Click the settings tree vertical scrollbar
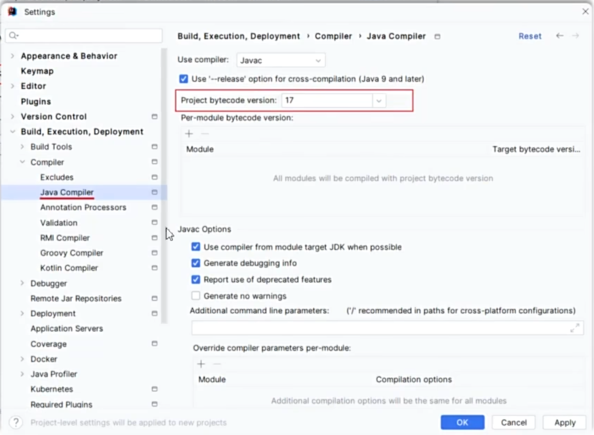 pos(164,183)
